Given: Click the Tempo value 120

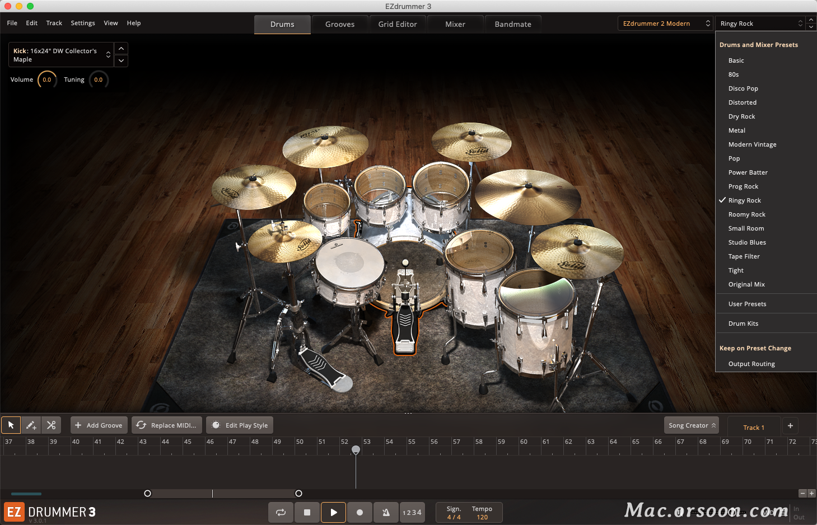Looking at the screenshot, I should click(x=482, y=517).
